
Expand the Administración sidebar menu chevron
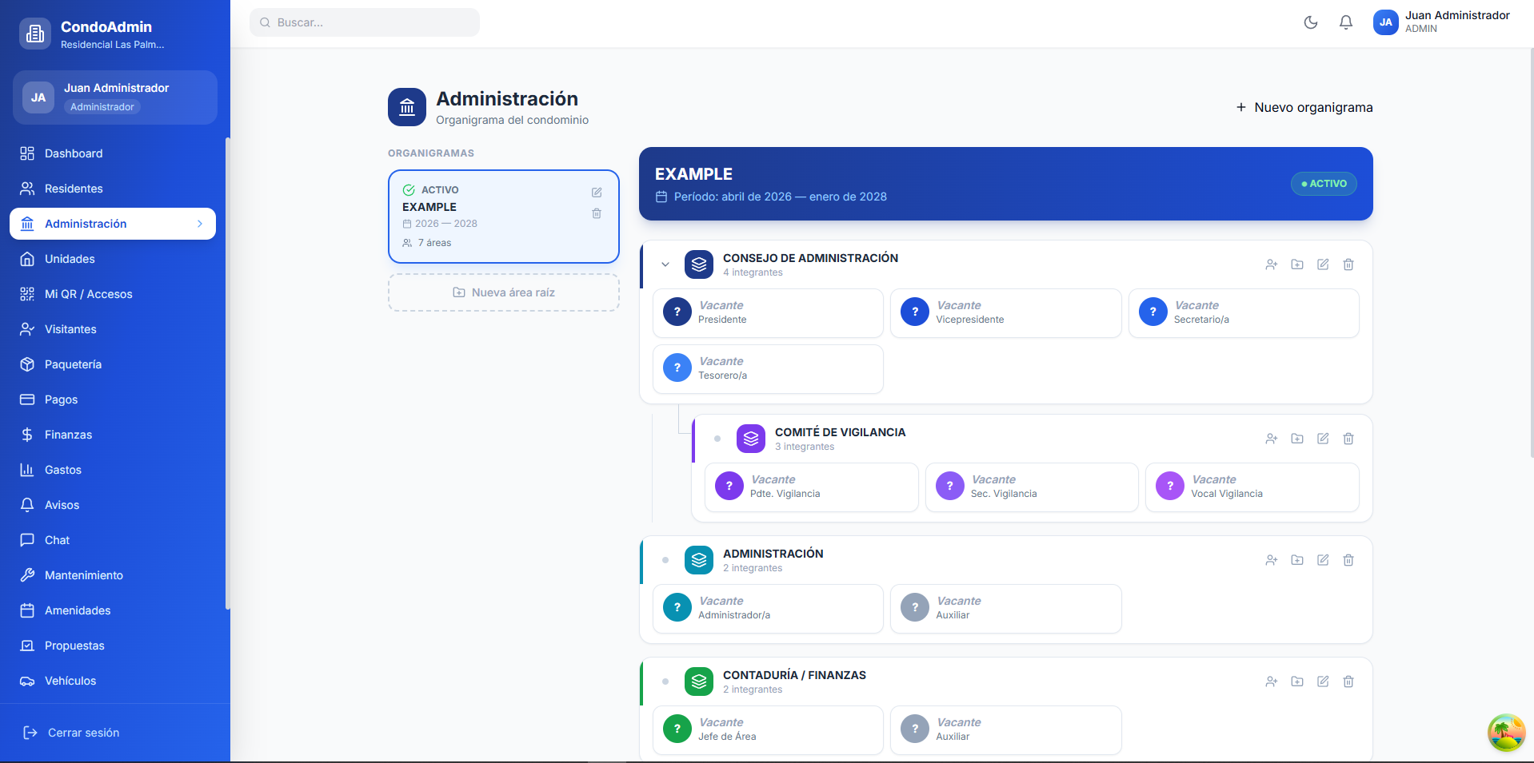pos(199,224)
